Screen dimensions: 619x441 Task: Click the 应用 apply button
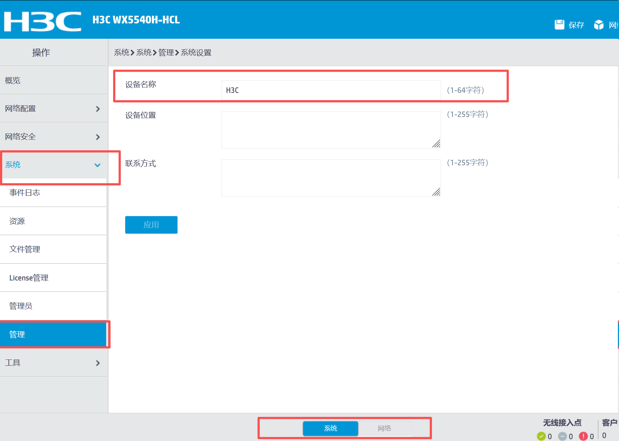[x=151, y=225]
